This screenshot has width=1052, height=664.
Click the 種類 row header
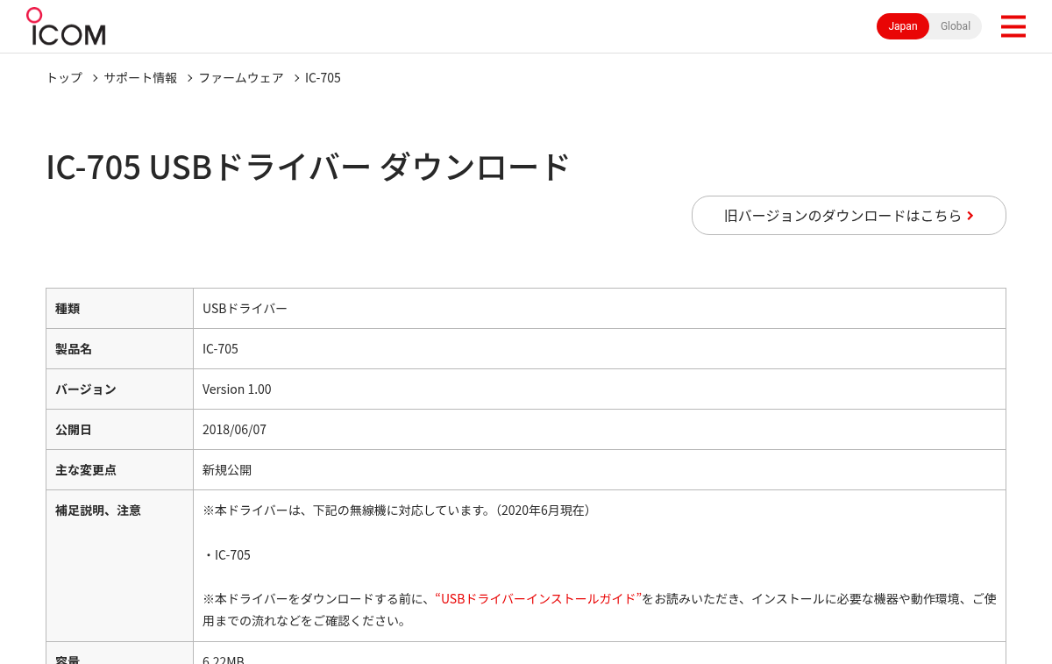119,309
